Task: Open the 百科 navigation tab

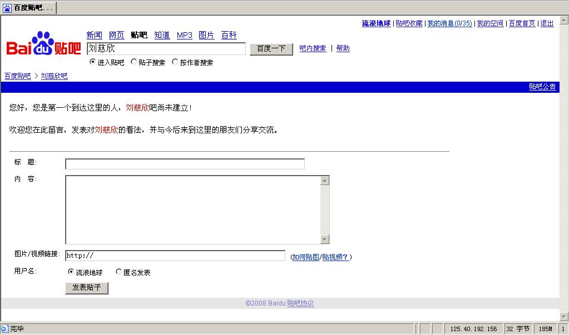Action: [229, 35]
